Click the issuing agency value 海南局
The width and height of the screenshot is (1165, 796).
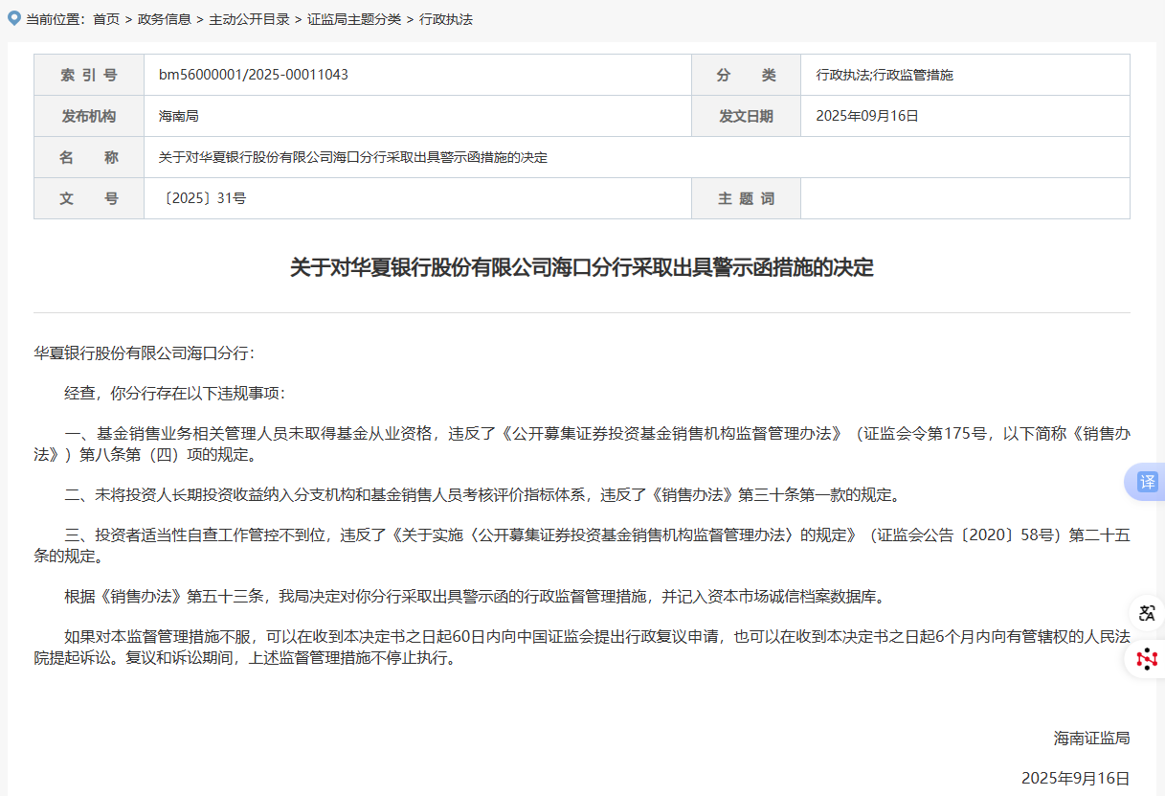coord(178,116)
